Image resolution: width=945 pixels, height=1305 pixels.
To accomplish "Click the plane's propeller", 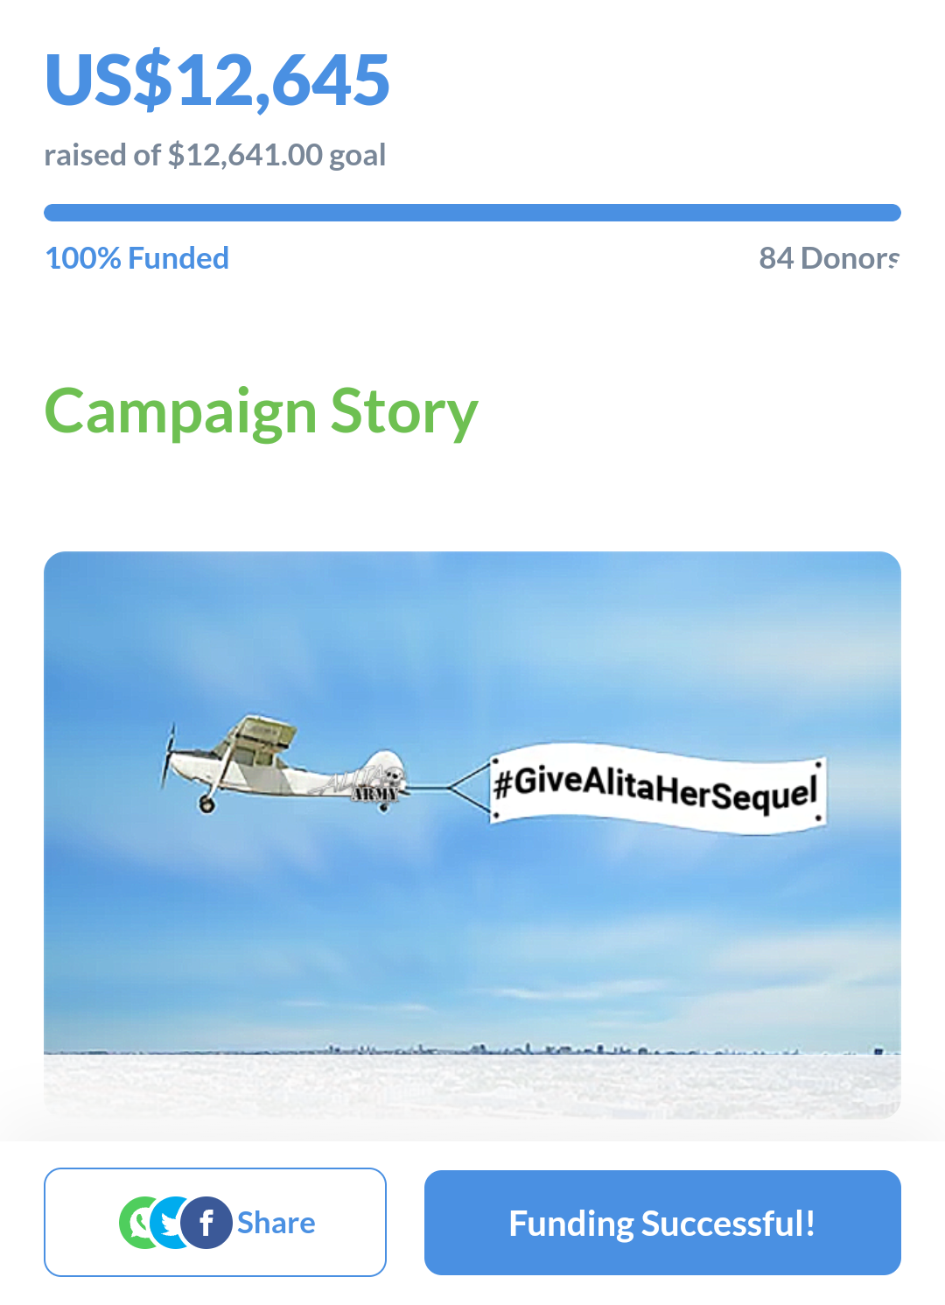I will pos(169,756).
